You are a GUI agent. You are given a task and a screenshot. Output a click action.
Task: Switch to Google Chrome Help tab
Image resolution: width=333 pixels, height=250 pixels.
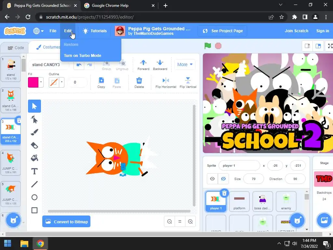120,6
